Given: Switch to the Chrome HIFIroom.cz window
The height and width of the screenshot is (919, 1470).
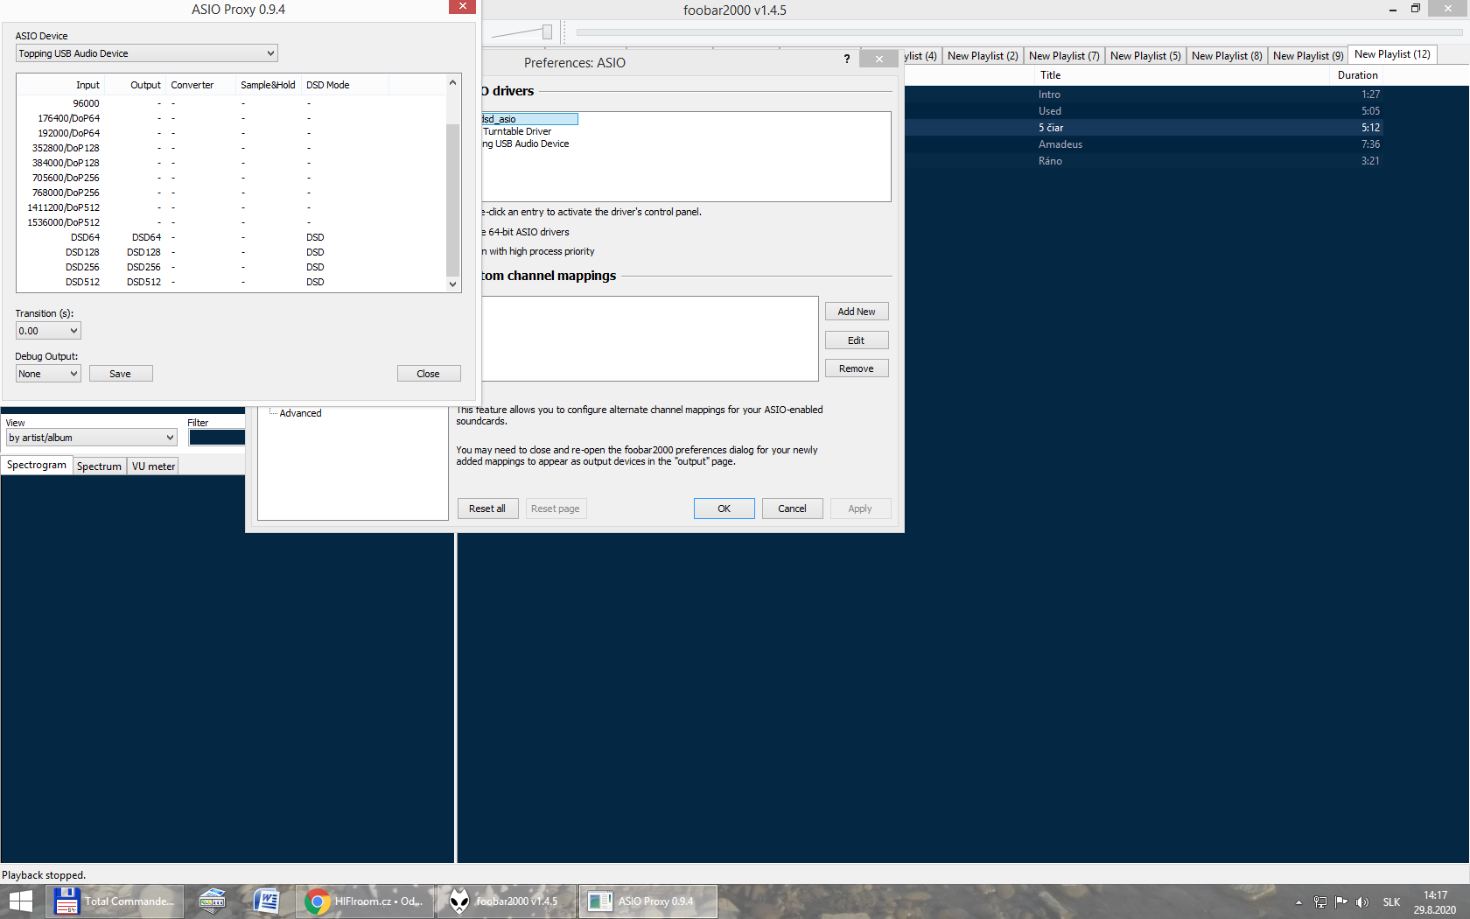Looking at the screenshot, I should [365, 901].
